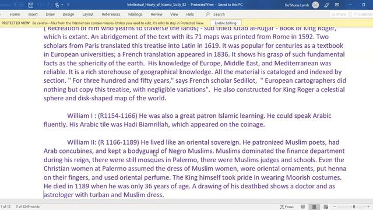This screenshot has height=210, width=373.
Task: Click the Share button
Action: pos(339,14)
